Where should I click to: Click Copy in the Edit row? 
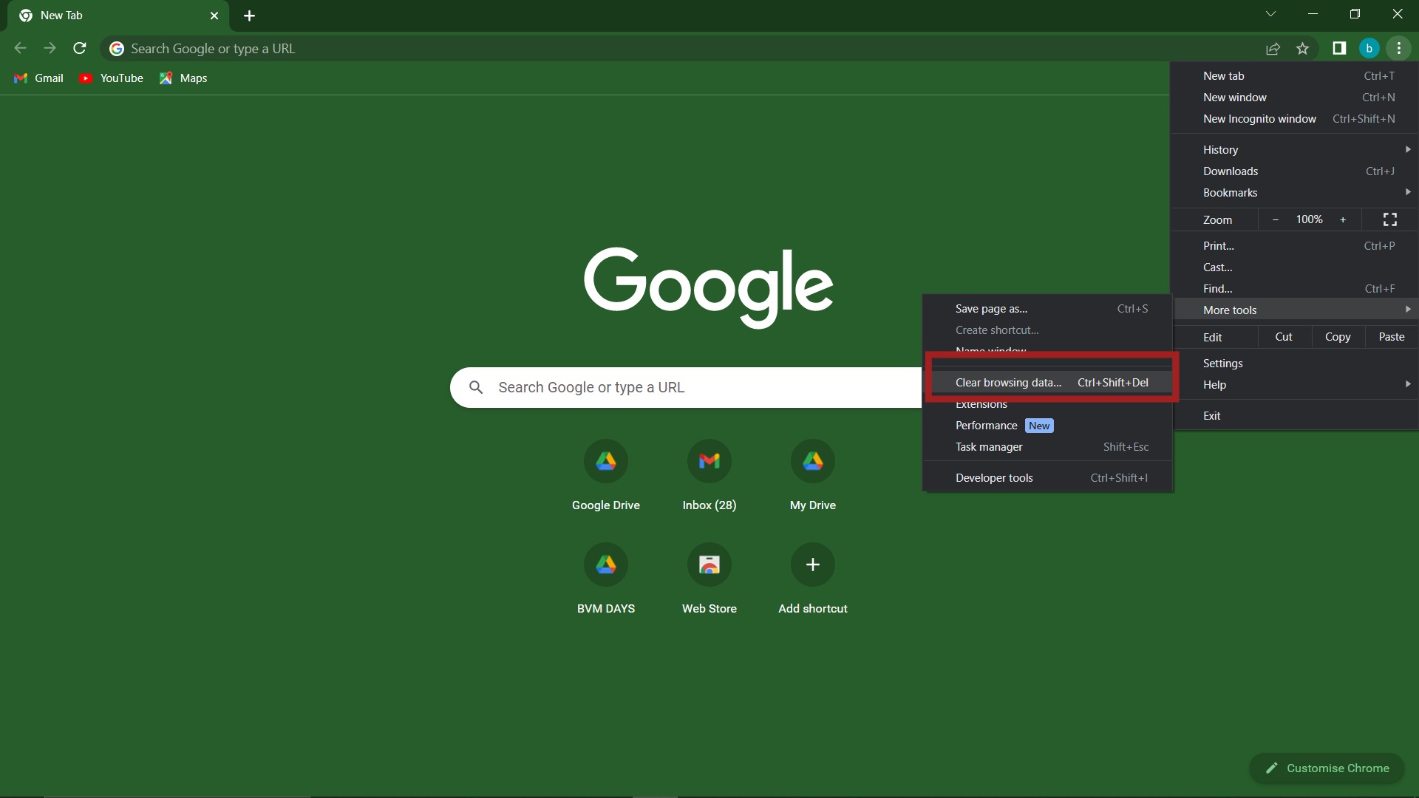tap(1338, 337)
